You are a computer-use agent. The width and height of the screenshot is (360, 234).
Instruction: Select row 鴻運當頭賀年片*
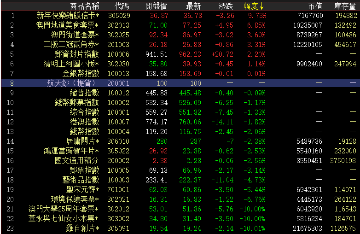pos(180,151)
